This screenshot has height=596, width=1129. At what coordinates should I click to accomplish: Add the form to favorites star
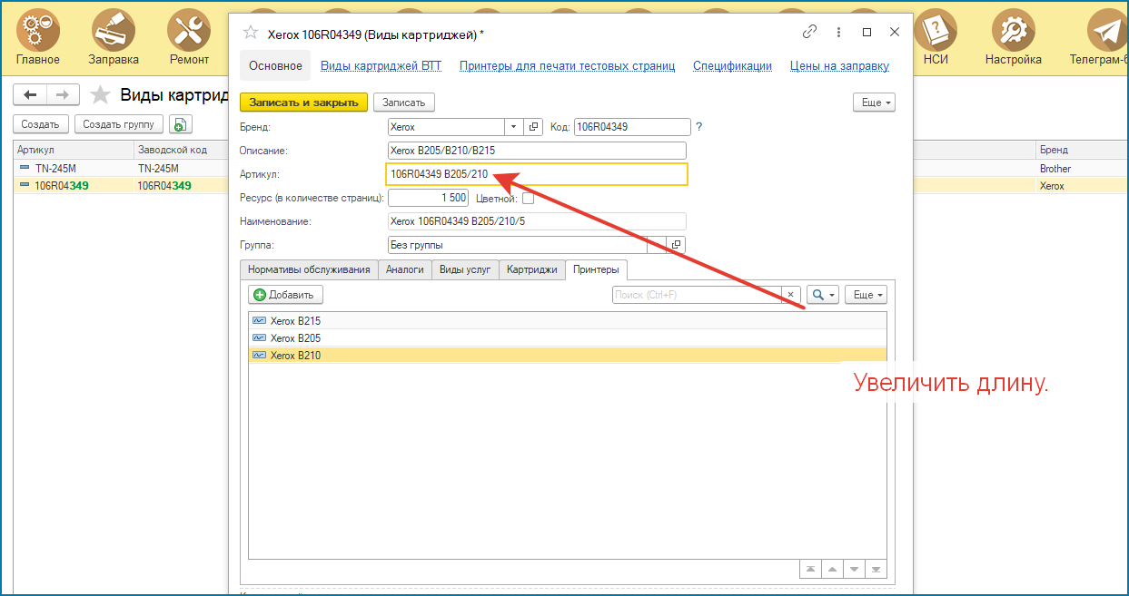point(251,33)
